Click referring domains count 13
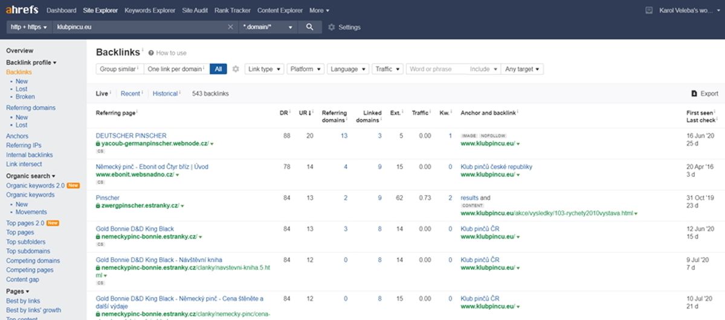This screenshot has height=320, width=725. [344, 136]
